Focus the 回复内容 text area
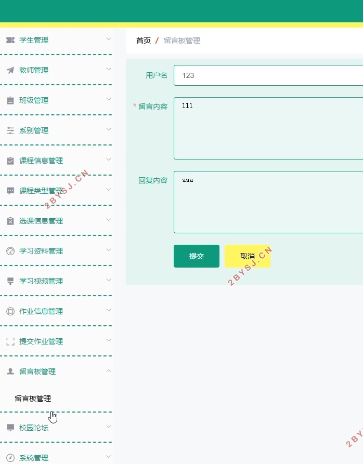Viewport: 363px width, 464px height. click(268, 202)
